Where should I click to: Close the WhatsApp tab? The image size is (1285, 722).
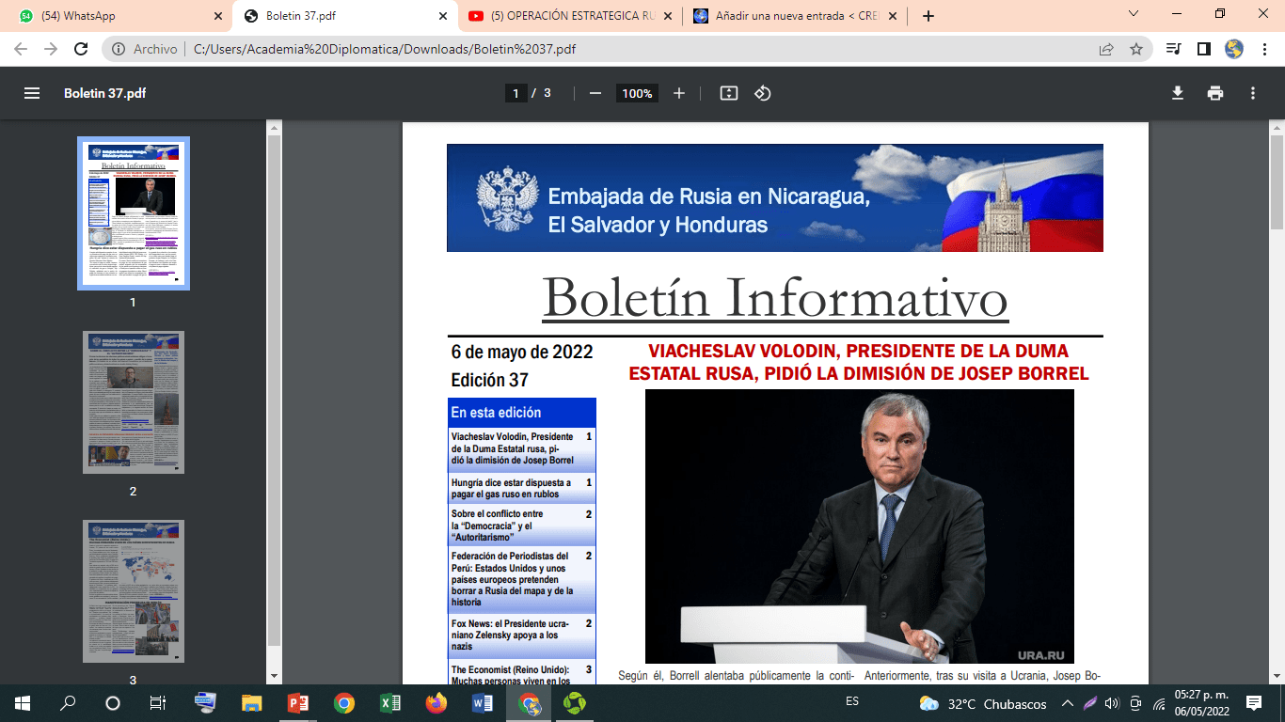[x=217, y=15]
